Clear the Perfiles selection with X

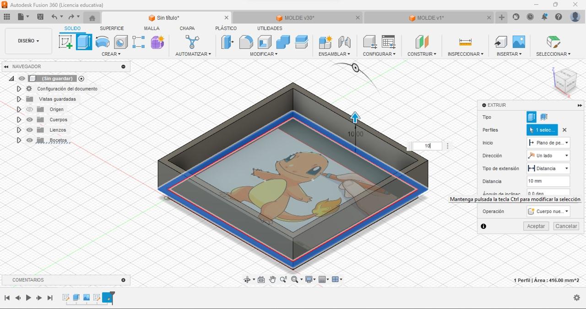point(564,130)
